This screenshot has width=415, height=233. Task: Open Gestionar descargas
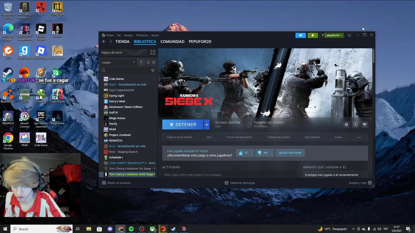[240, 183]
